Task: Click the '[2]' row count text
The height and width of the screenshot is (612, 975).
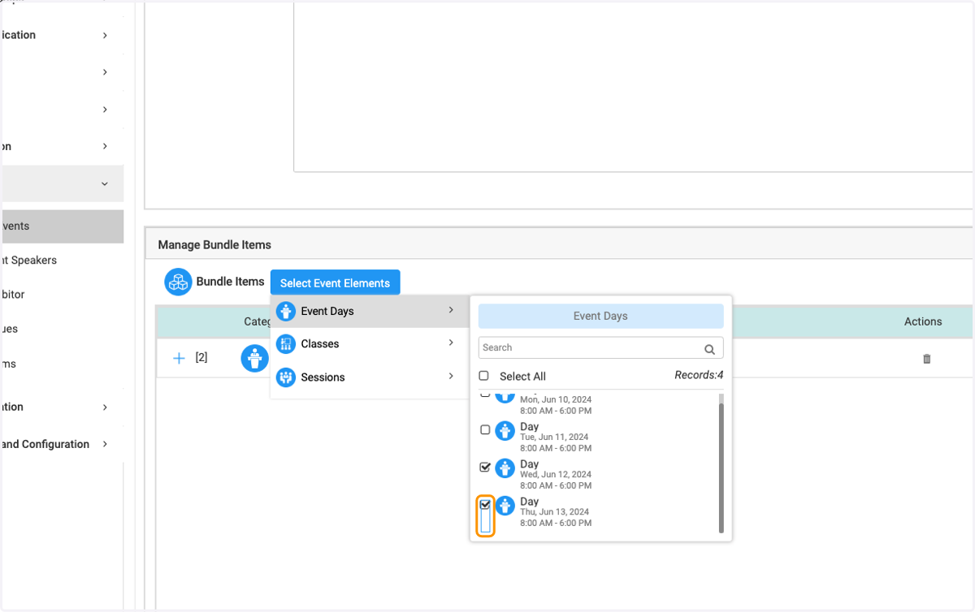Action: click(201, 358)
